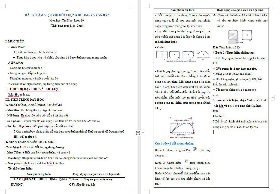The height and width of the screenshot is (194, 280).
Task: Click the italic 'Quan sát hai hình chữ nhật' question
Action: click(242, 21)
